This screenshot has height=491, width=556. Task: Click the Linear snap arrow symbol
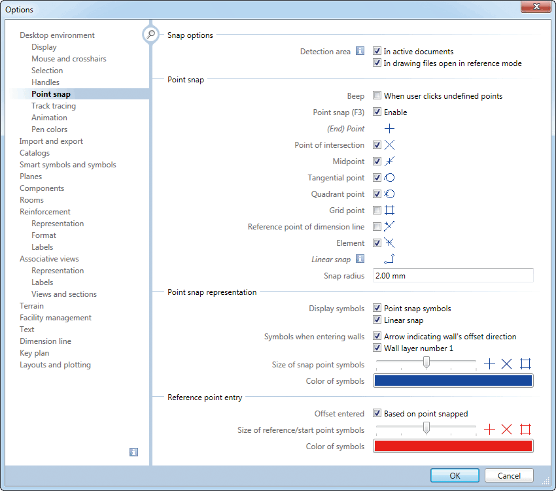pos(389,259)
